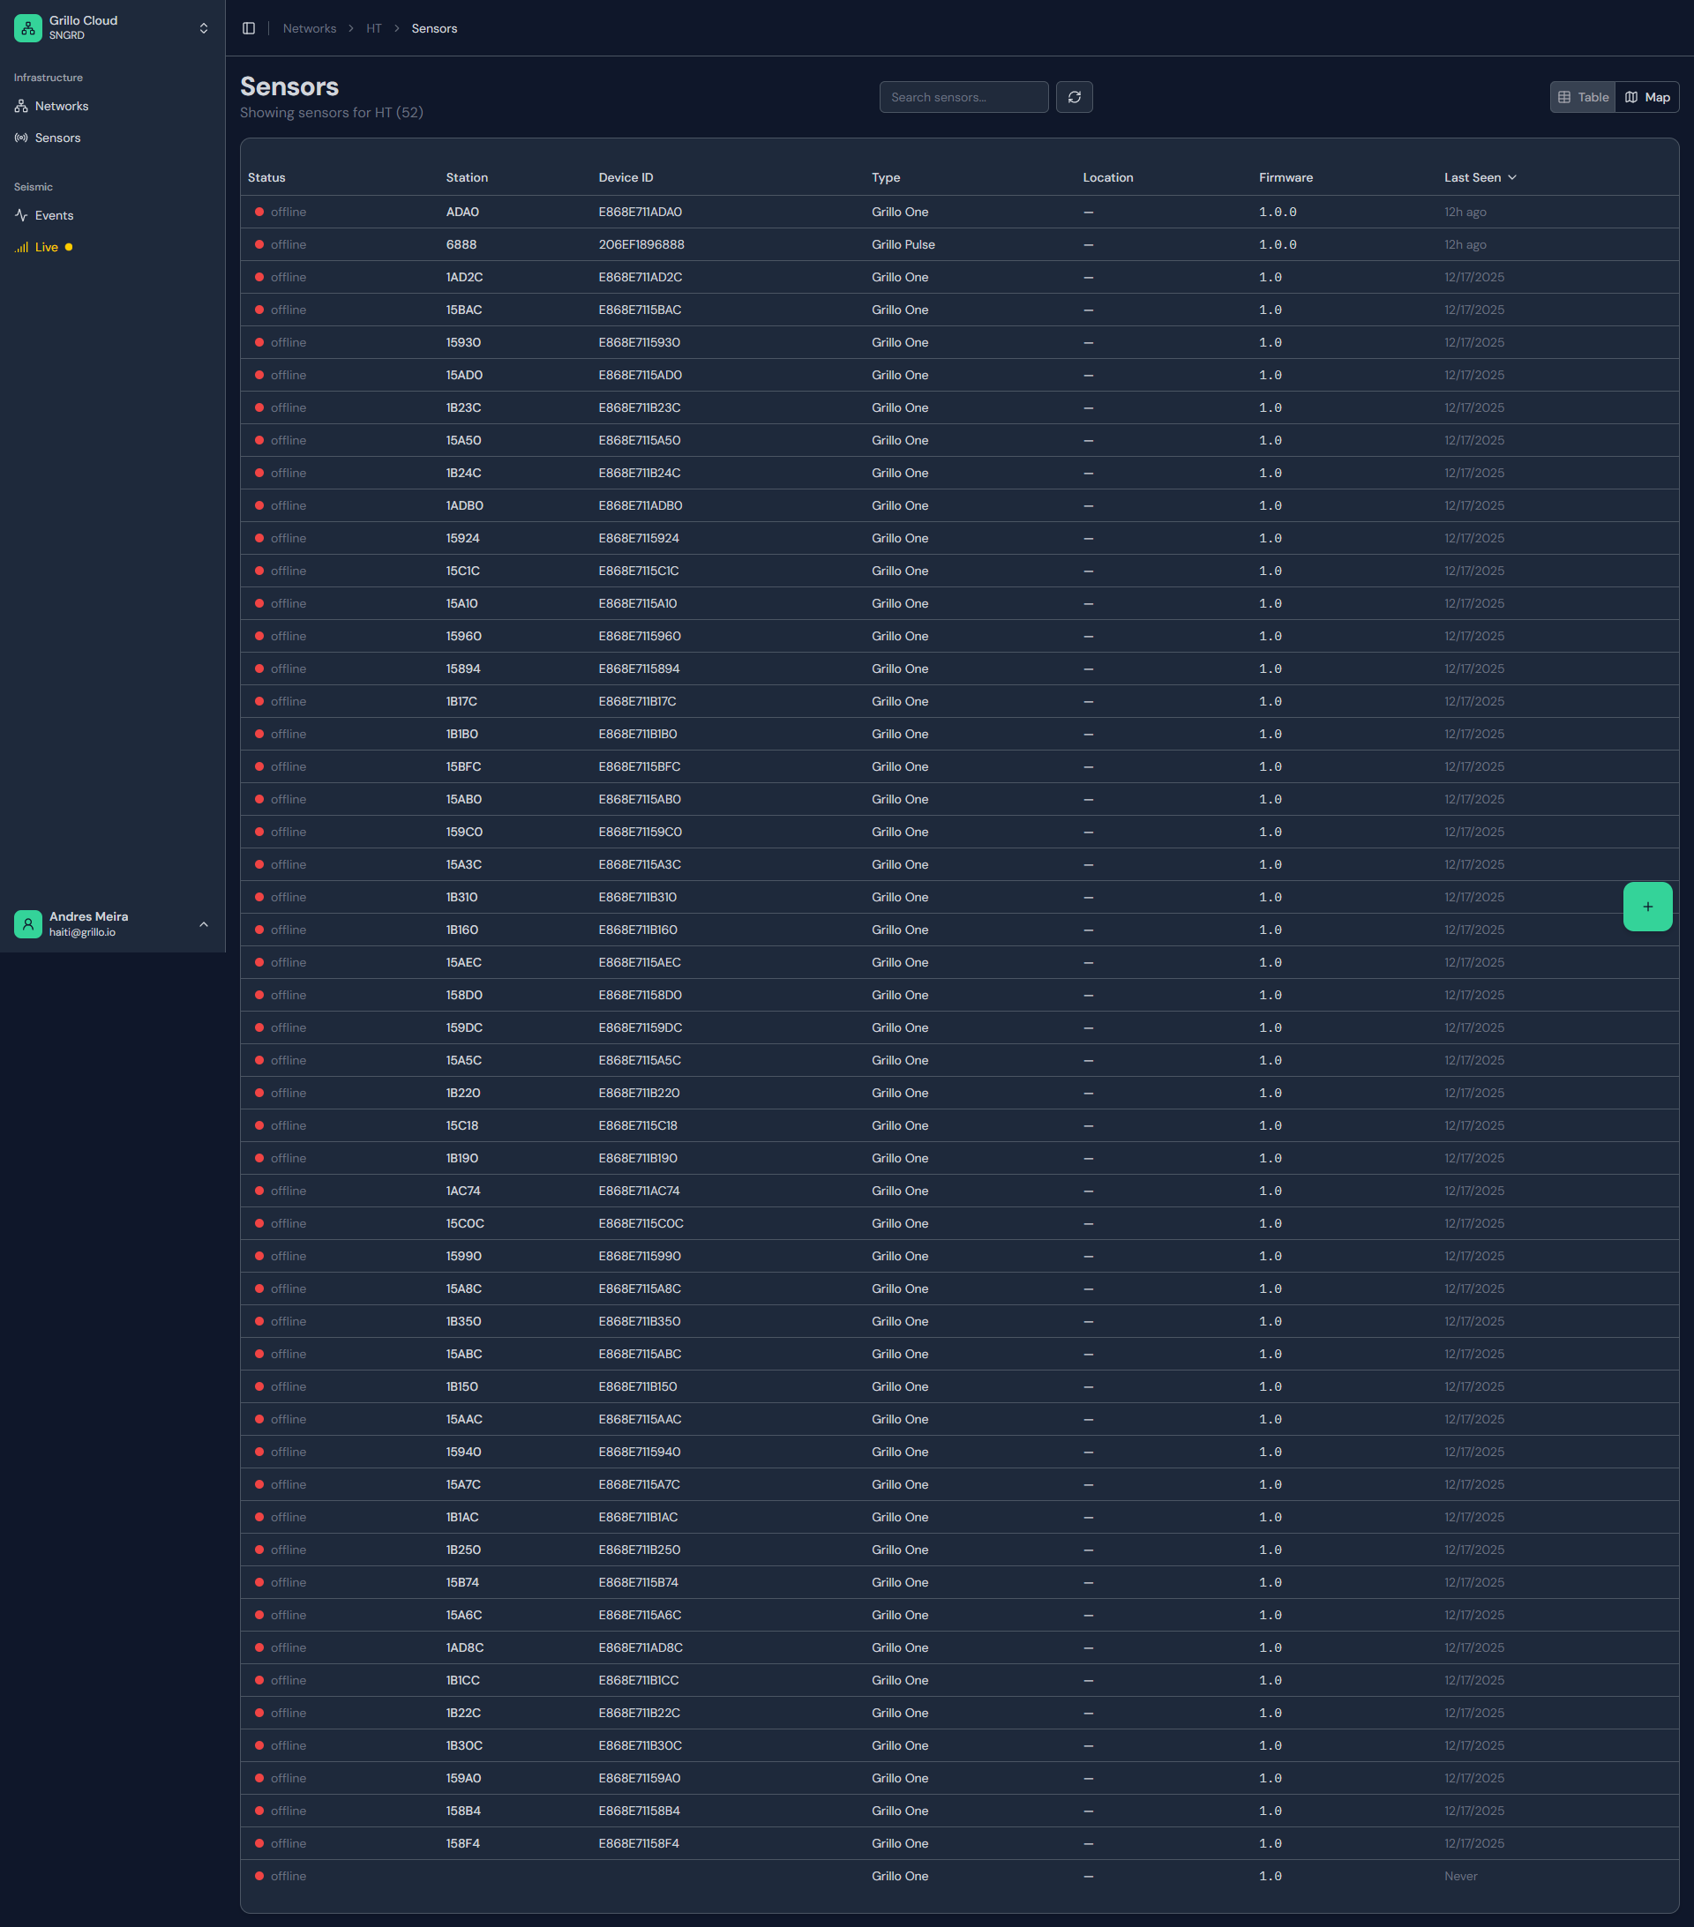
Task: Switch to Map view
Action: (x=1647, y=97)
